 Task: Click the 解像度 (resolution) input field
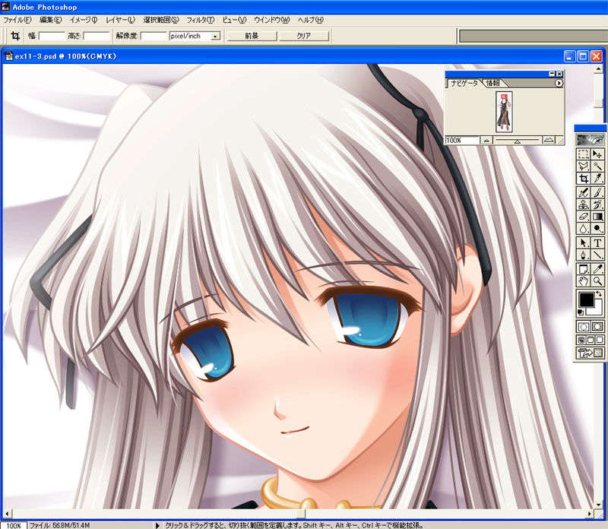pyautogui.click(x=154, y=36)
